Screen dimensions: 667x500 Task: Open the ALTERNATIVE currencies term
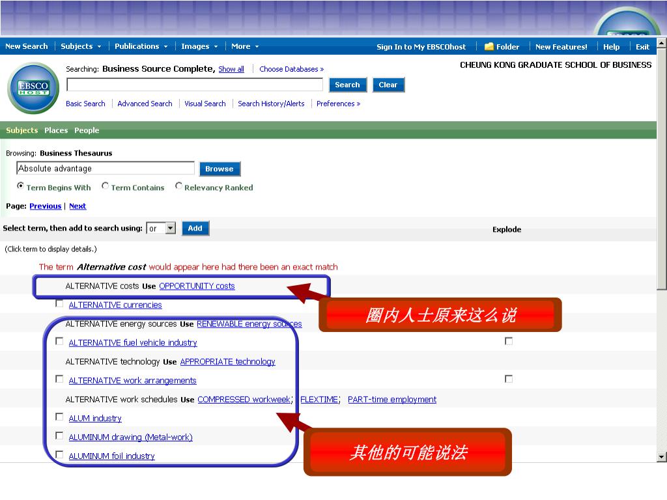tap(115, 305)
